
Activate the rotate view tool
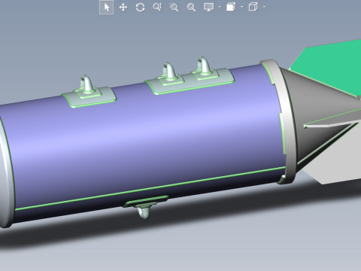coord(140,8)
